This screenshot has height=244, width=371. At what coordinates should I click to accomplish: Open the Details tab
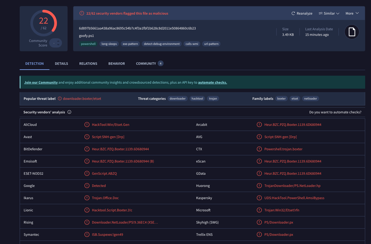62,64
